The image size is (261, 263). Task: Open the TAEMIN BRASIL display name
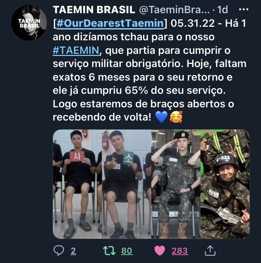coord(94,10)
